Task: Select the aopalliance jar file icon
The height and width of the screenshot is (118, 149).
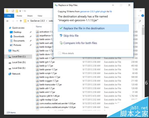Action: click(x=38, y=36)
